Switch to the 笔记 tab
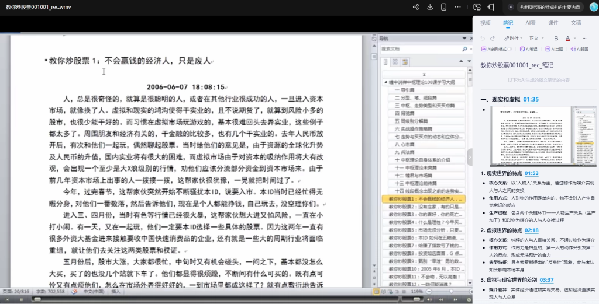Viewport: 599px width, 304px height. (508, 23)
